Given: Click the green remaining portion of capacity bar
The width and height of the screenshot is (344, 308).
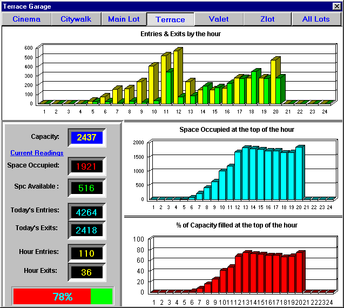Looking at the screenshot, I should [102, 296].
